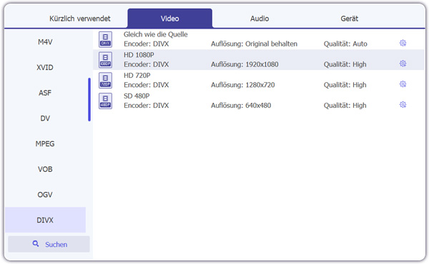Open settings gear for Gleich wie die Quelle
Screen dimensions: 429x264
403,43
